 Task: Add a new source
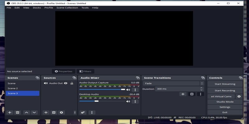[46, 113]
